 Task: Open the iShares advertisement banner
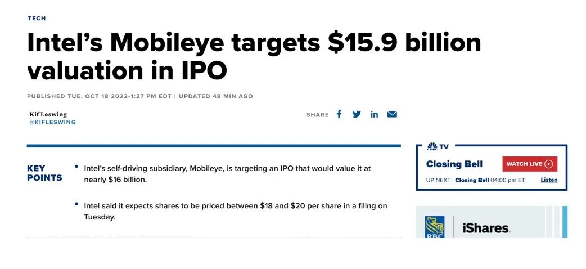tap(486, 228)
